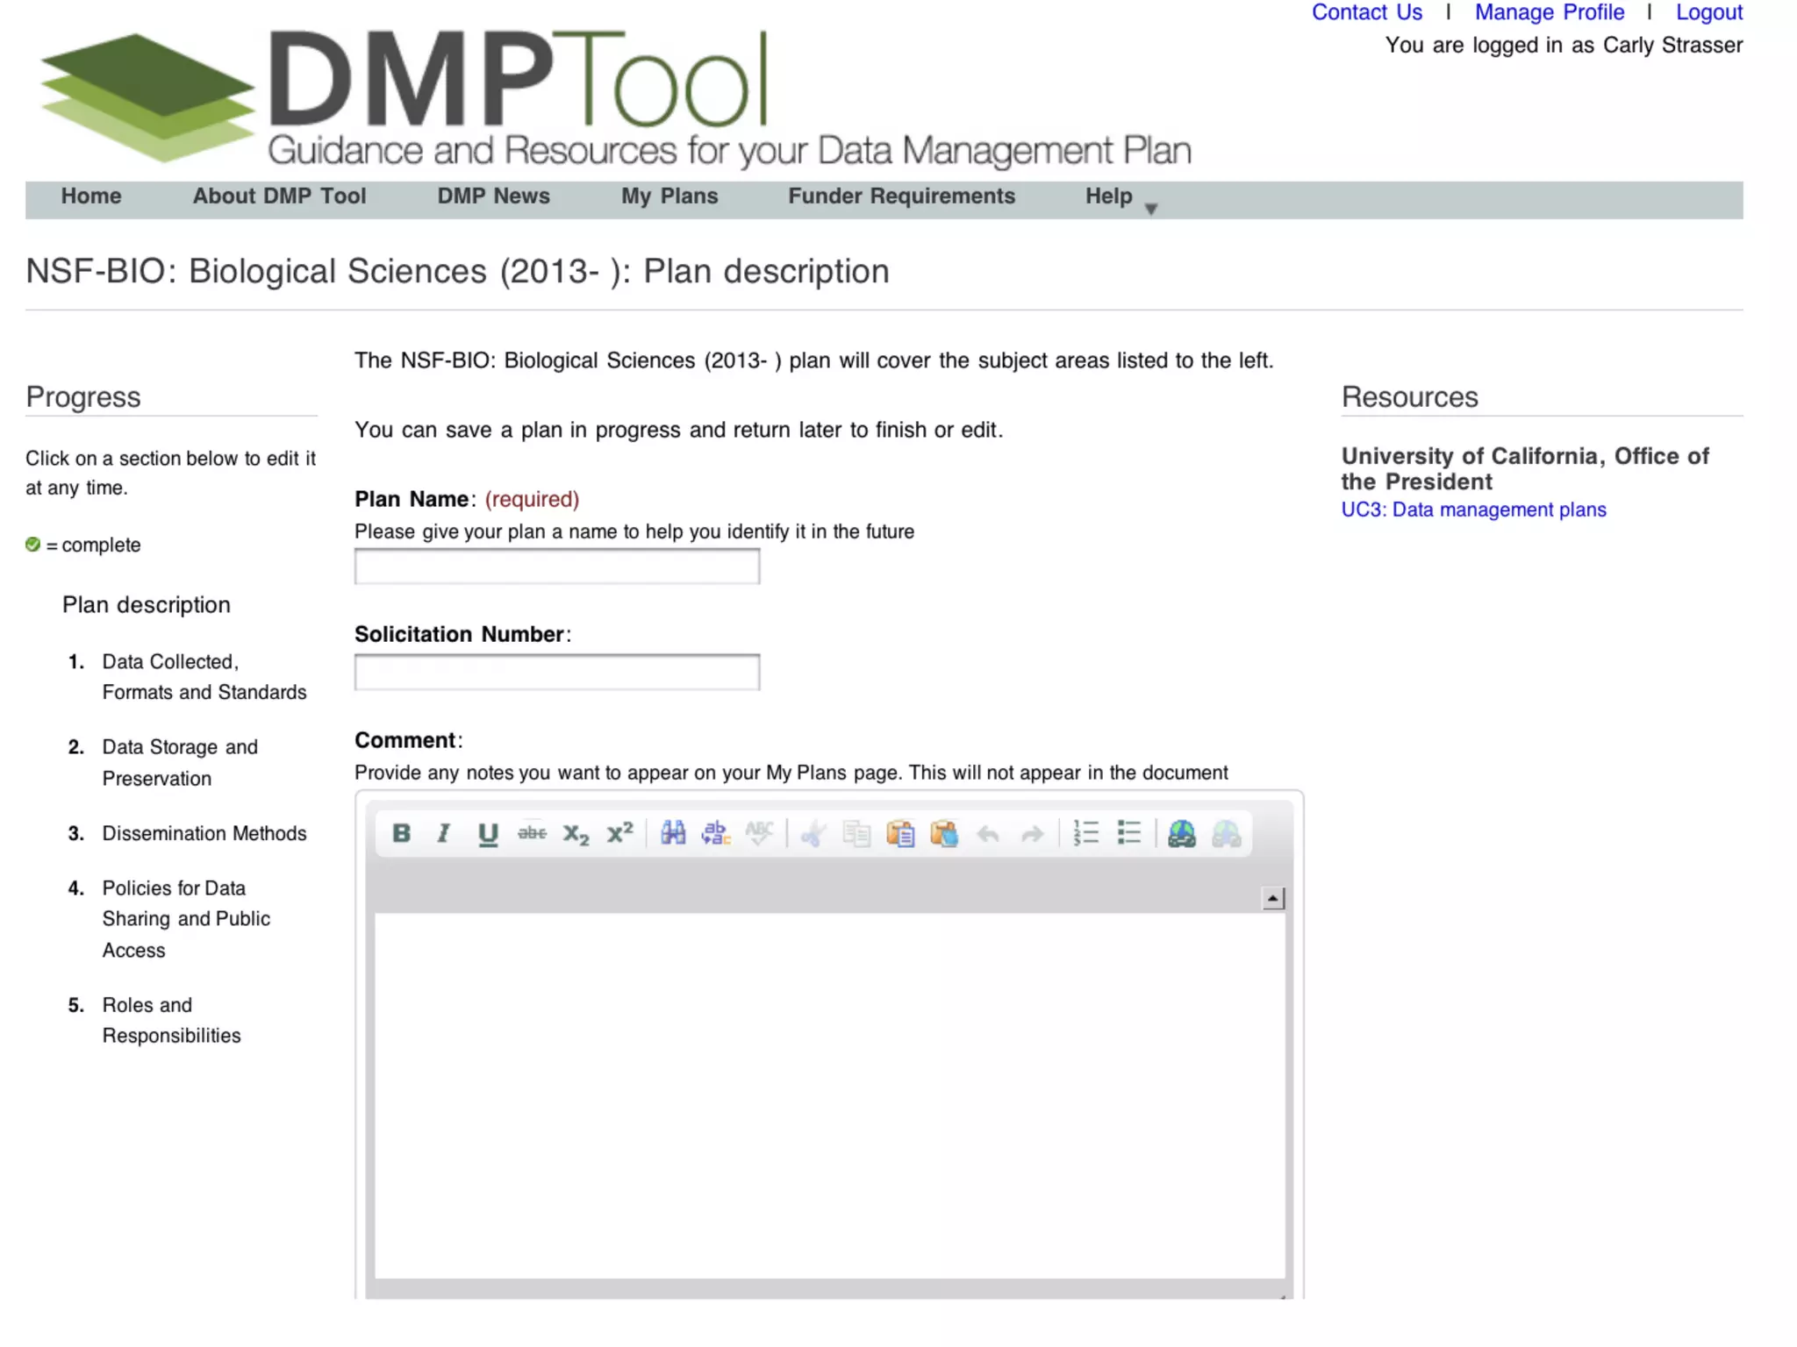
Task: Collapse the editor toolbar with arrow button
Action: coord(1272,898)
